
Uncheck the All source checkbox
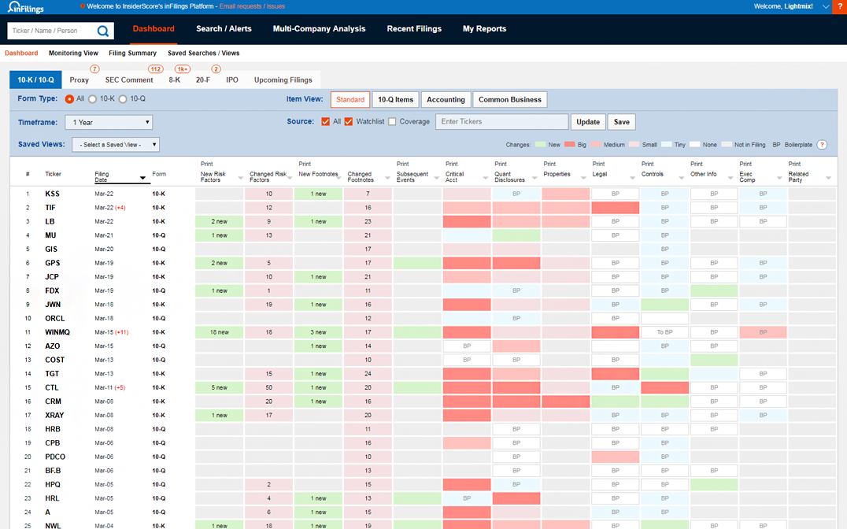point(325,121)
